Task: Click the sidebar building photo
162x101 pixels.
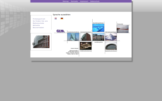Action: (x=41, y=42)
